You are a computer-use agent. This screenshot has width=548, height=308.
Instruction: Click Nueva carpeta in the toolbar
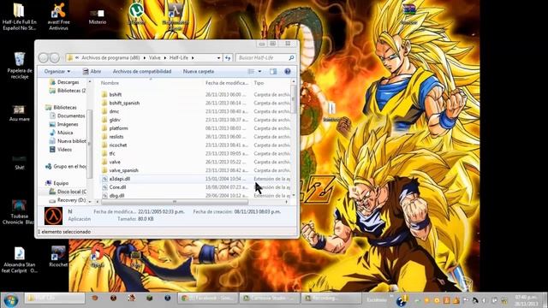tap(199, 71)
